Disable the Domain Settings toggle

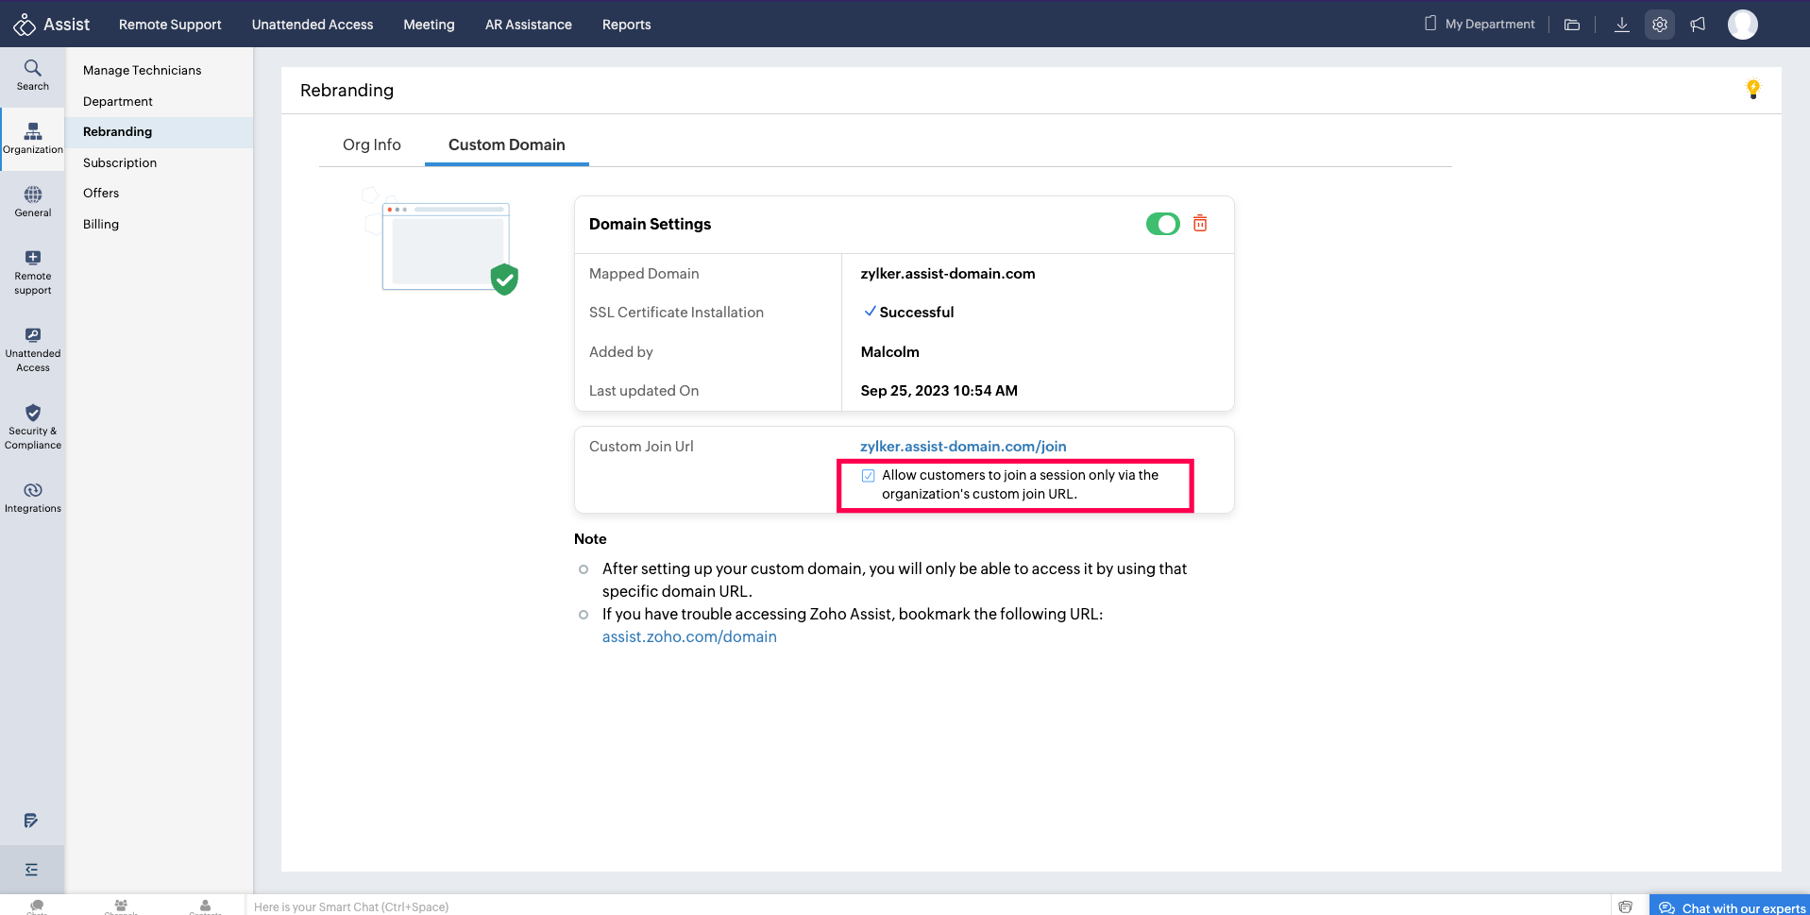[1162, 224]
